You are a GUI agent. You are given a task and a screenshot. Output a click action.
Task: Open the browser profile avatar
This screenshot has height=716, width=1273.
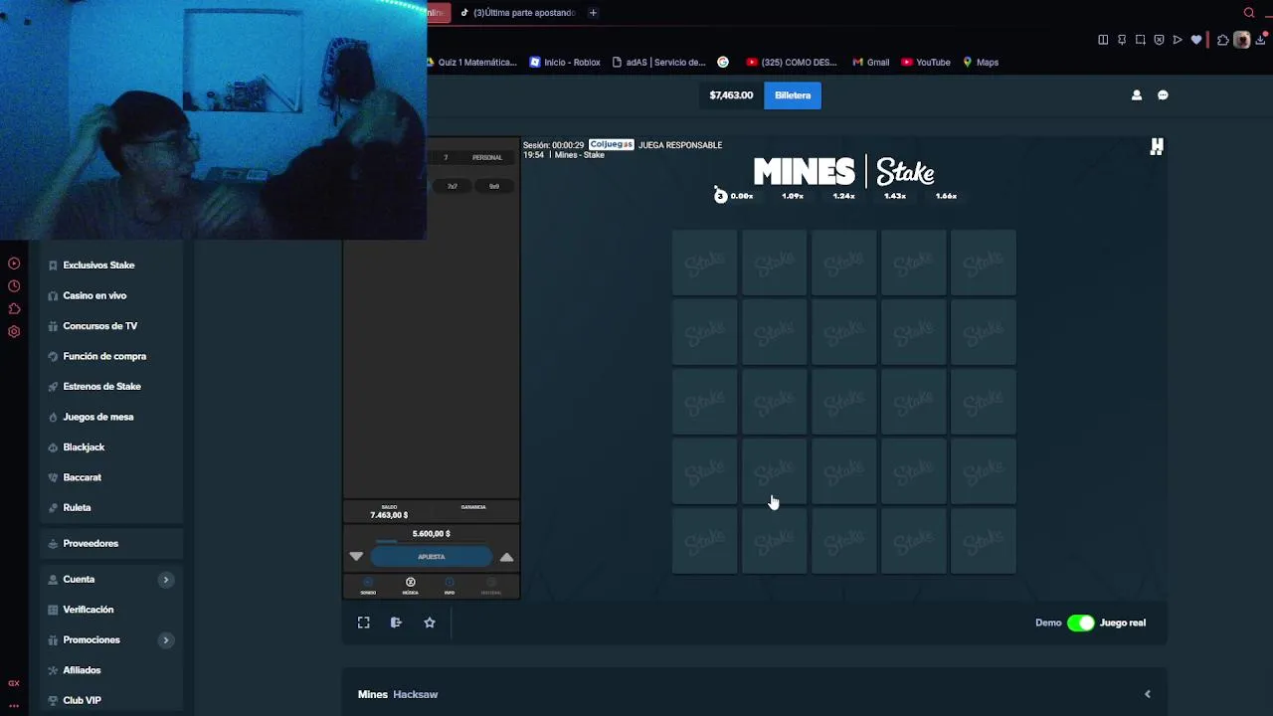click(1241, 40)
